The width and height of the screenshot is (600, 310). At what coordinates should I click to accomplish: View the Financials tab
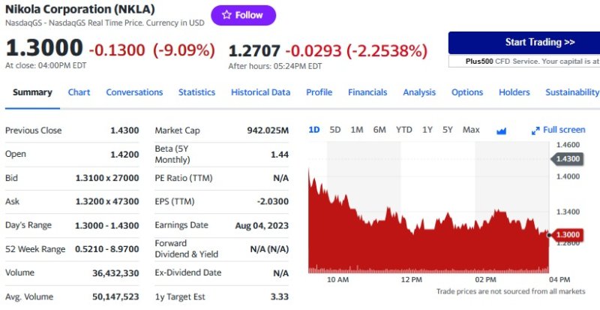(367, 92)
